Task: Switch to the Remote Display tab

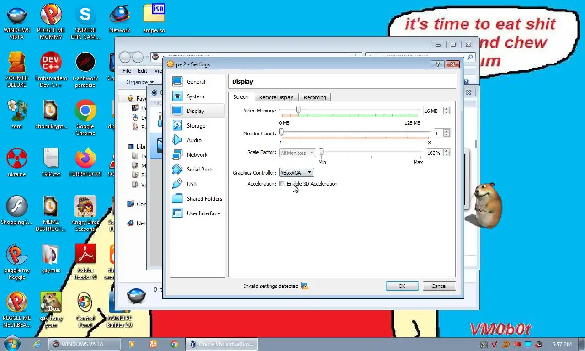Action: (x=276, y=97)
